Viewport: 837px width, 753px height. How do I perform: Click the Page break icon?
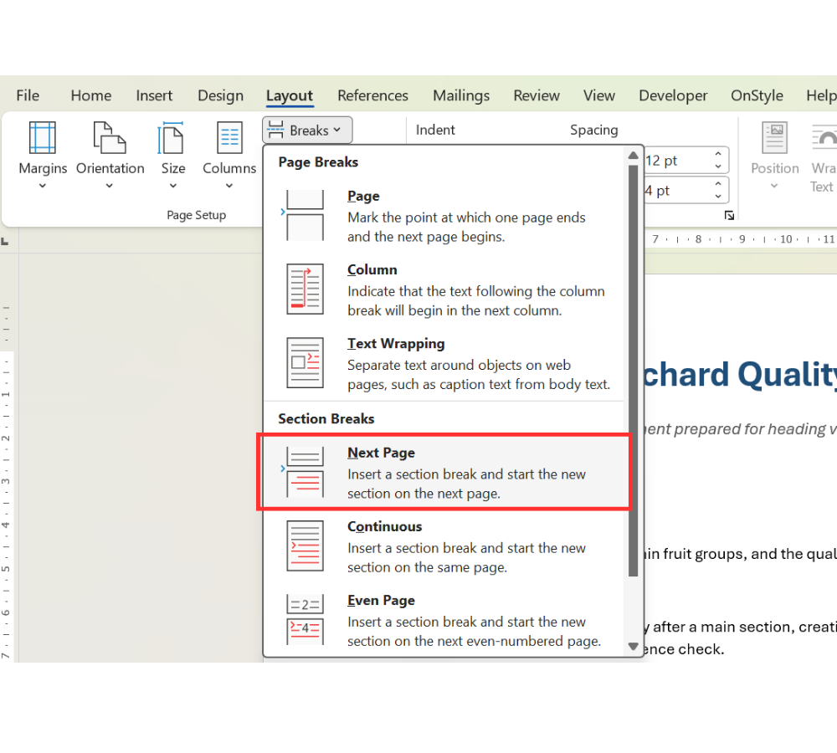(x=304, y=216)
